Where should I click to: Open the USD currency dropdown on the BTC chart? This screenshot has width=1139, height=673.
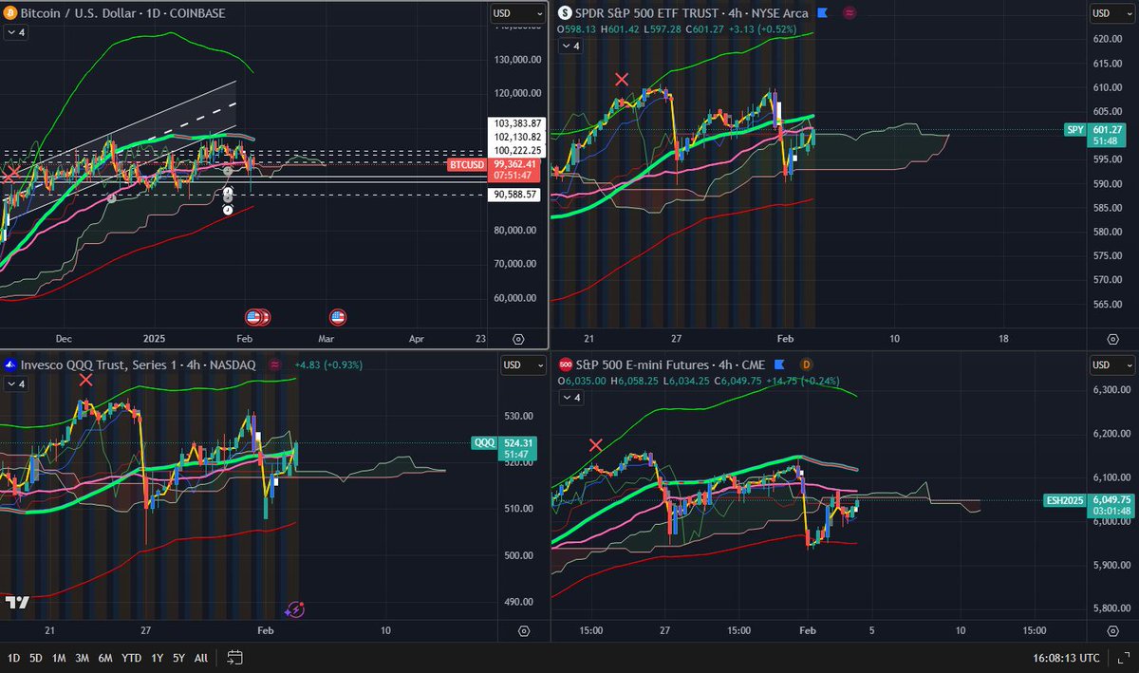click(x=516, y=13)
